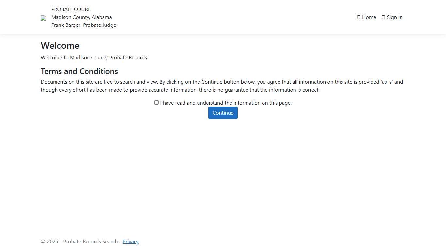Click the PROBATE COURT header text
The image size is (446, 251).
coord(71,9)
